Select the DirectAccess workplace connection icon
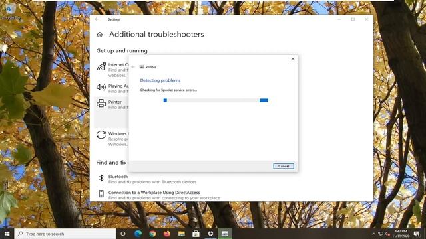This screenshot has width=426, height=239. 101,193
